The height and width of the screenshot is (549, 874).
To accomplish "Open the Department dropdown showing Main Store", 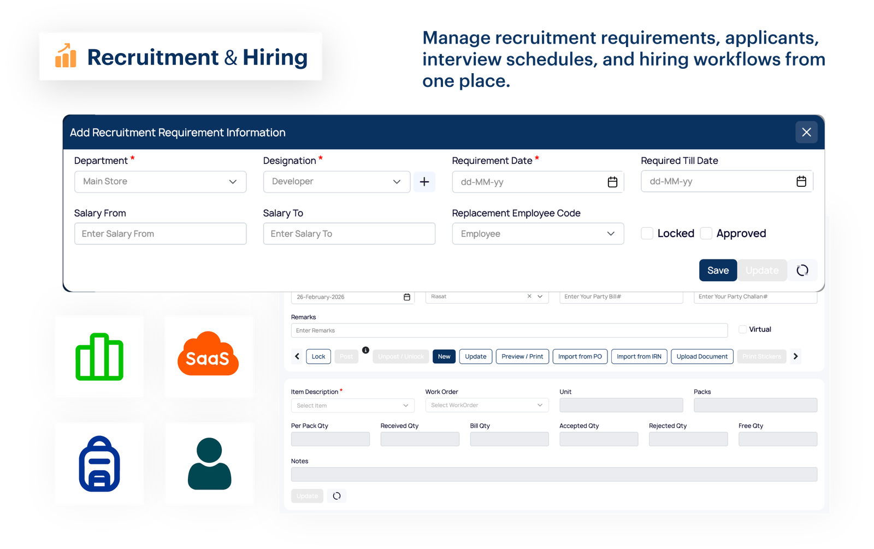I will (x=160, y=181).
